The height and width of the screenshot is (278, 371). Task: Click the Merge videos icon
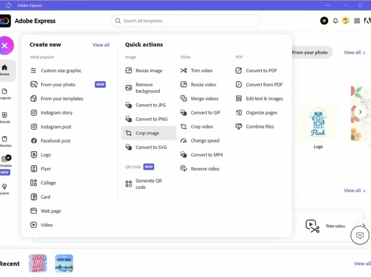pos(184,98)
